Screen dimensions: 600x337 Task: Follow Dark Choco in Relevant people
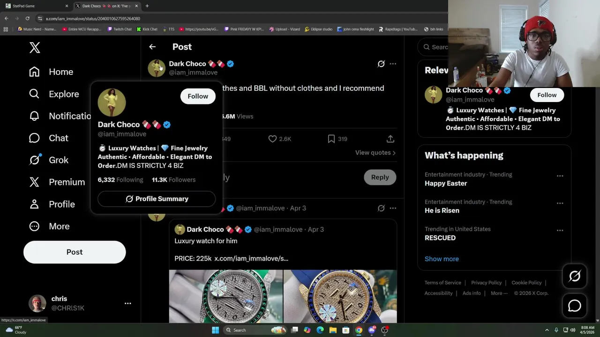pyautogui.click(x=547, y=95)
